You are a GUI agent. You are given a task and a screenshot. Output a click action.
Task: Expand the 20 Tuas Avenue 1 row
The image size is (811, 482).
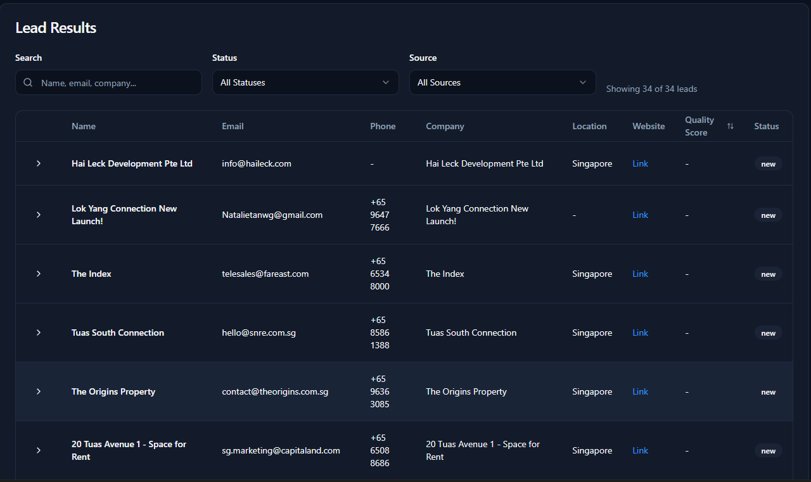pyautogui.click(x=39, y=450)
